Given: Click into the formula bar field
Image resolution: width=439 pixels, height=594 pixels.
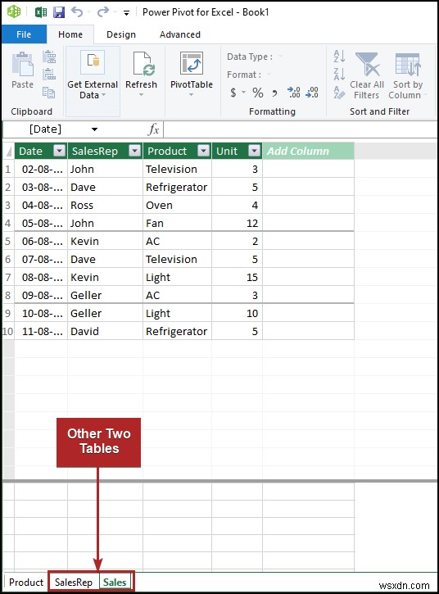Looking at the screenshot, I should 300,129.
